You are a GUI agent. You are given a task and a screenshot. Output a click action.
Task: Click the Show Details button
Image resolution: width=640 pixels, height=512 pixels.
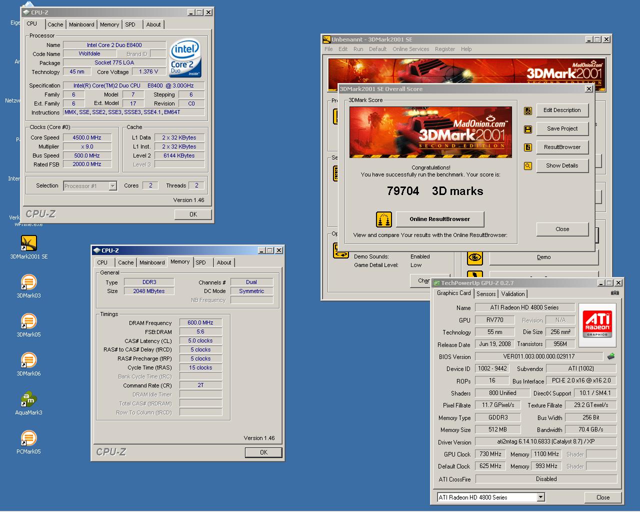[x=562, y=166]
